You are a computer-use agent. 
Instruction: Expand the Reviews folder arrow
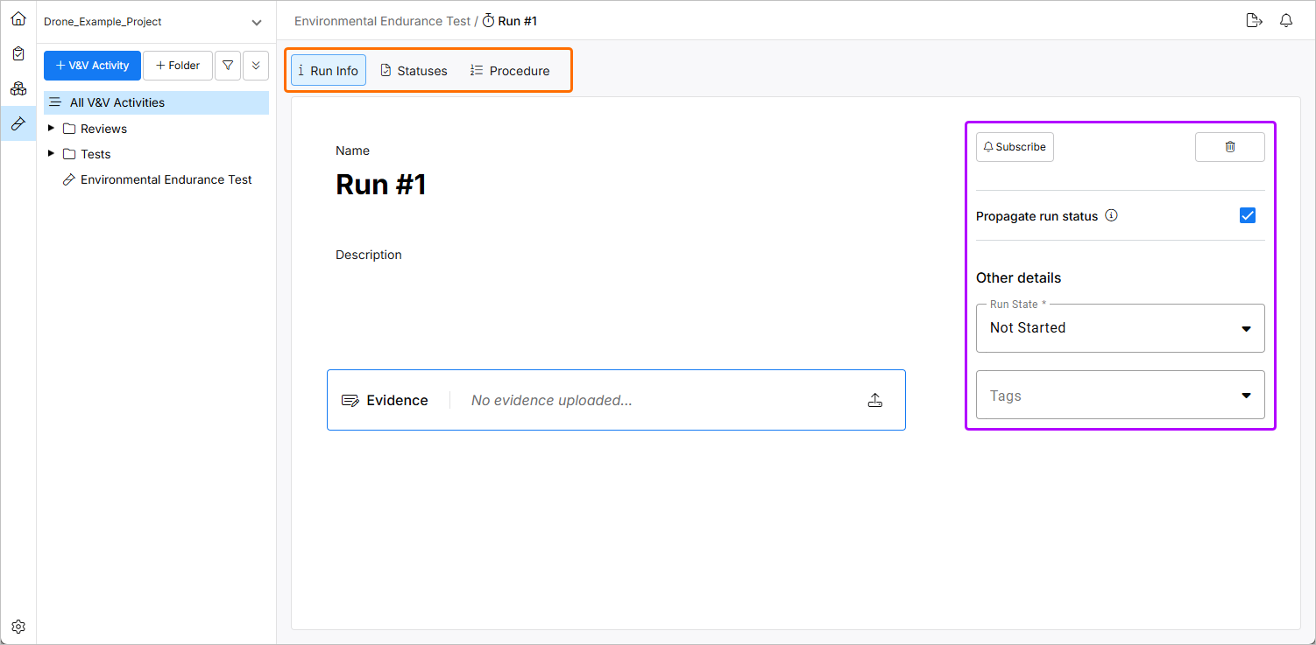pyautogui.click(x=51, y=129)
